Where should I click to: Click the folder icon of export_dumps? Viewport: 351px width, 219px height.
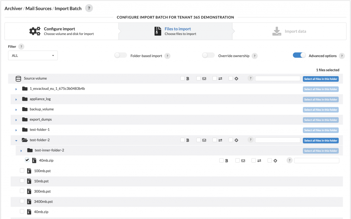(x=25, y=119)
